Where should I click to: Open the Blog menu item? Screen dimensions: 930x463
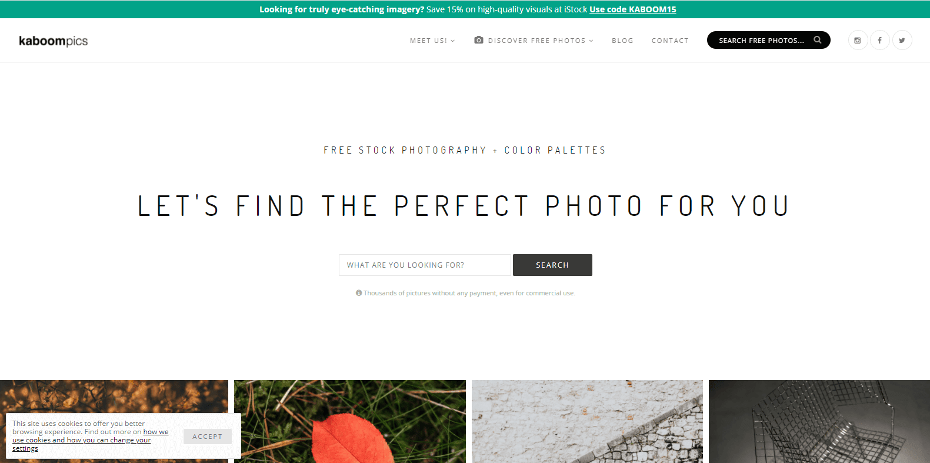click(x=622, y=41)
